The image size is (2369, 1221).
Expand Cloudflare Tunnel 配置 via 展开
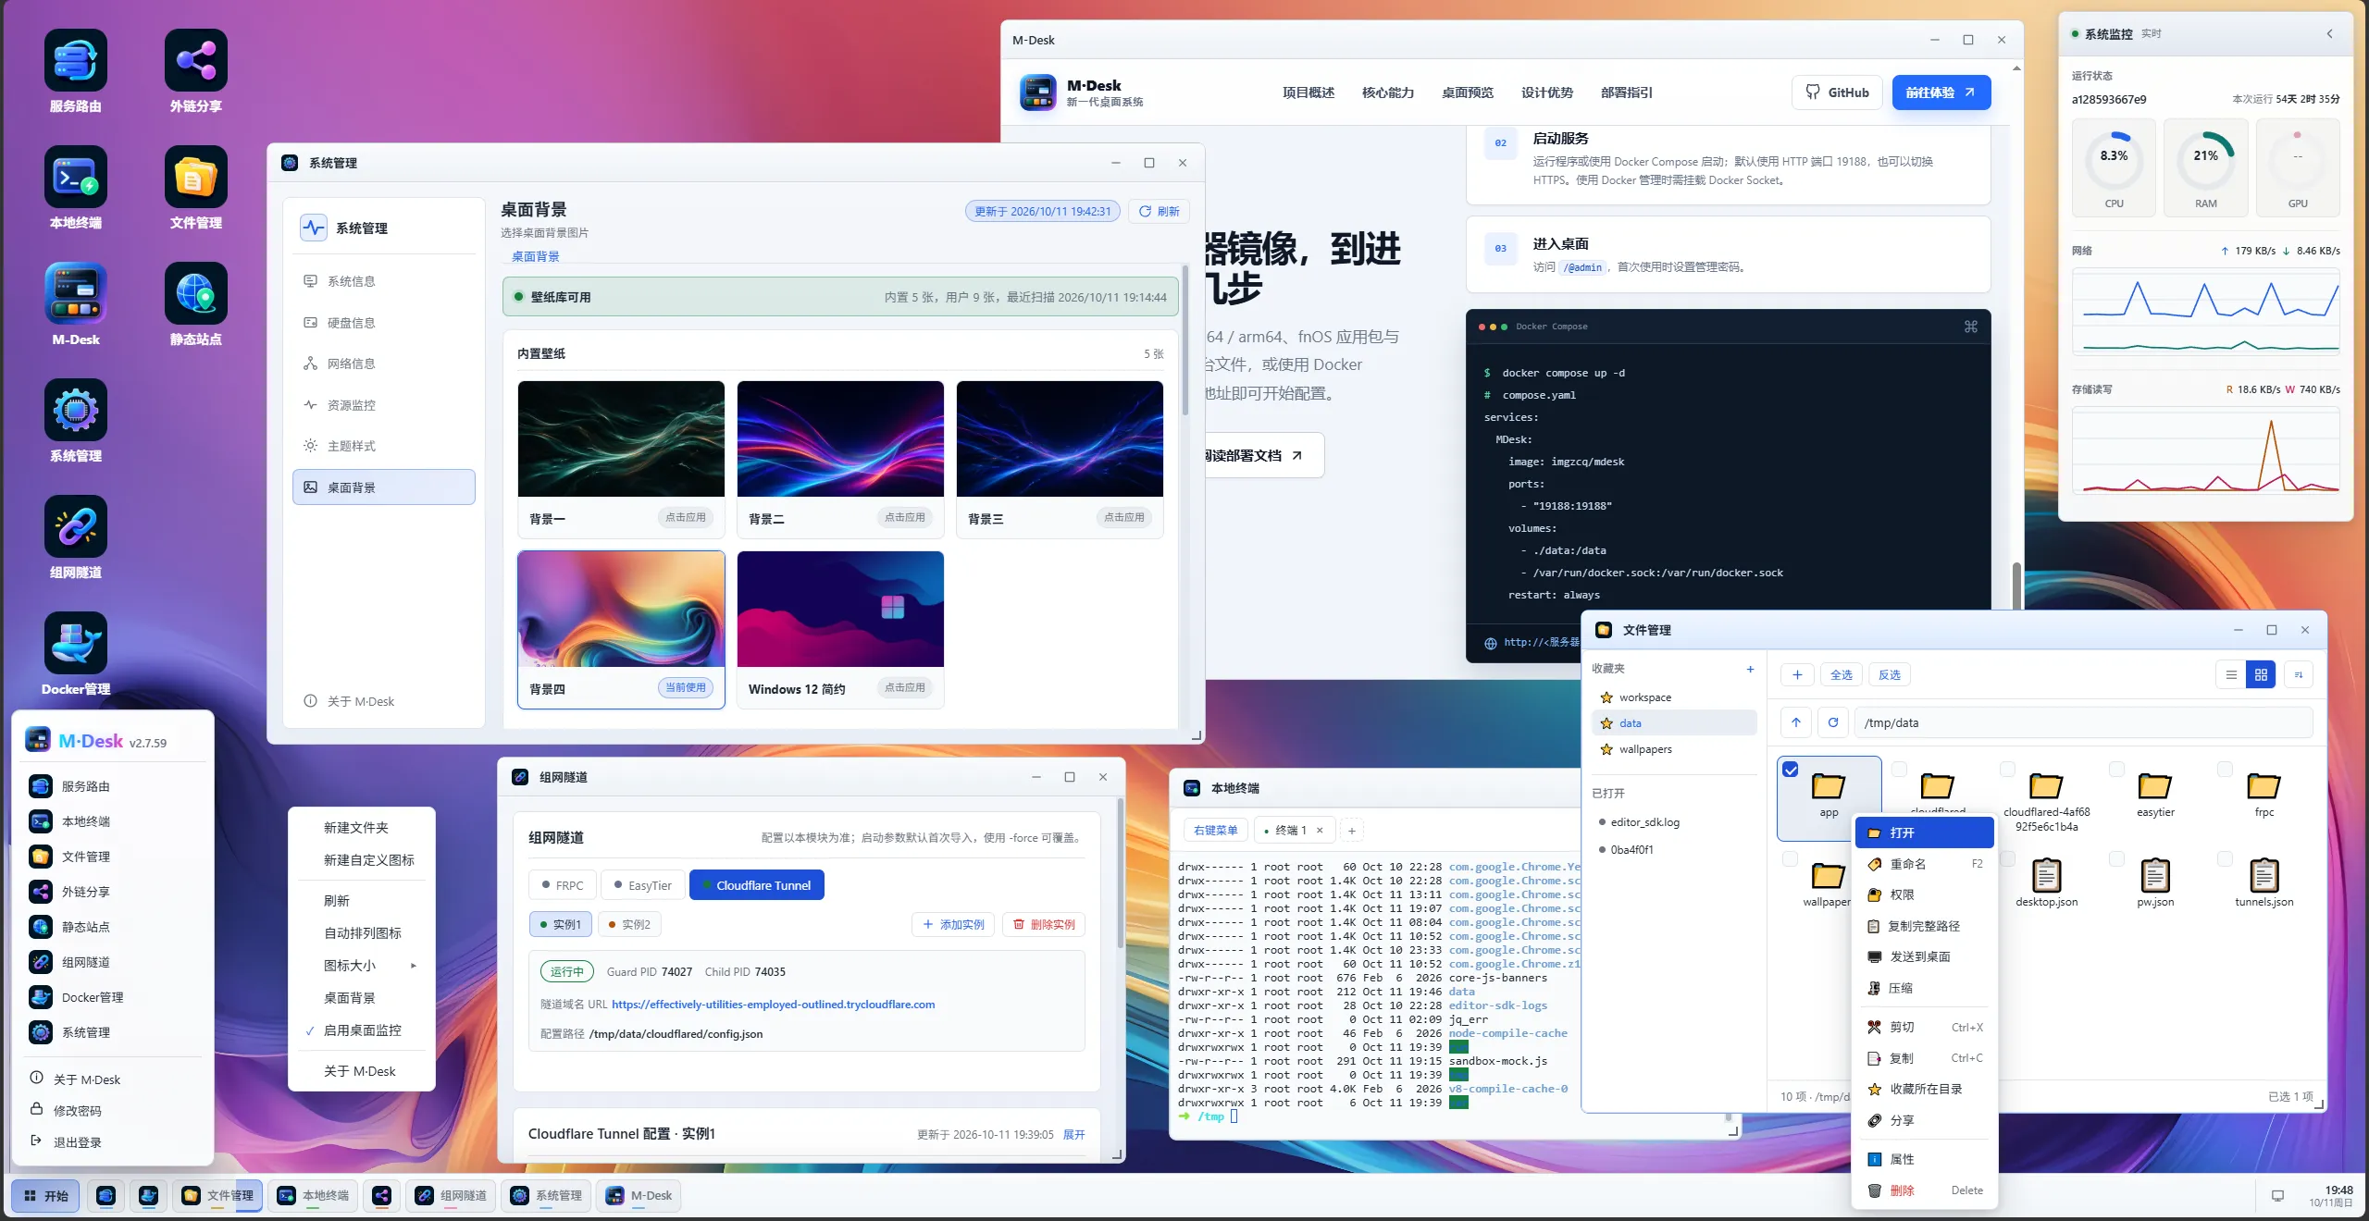click(1073, 1135)
